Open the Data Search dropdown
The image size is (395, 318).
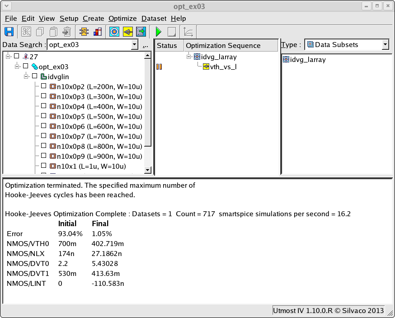pos(135,45)
